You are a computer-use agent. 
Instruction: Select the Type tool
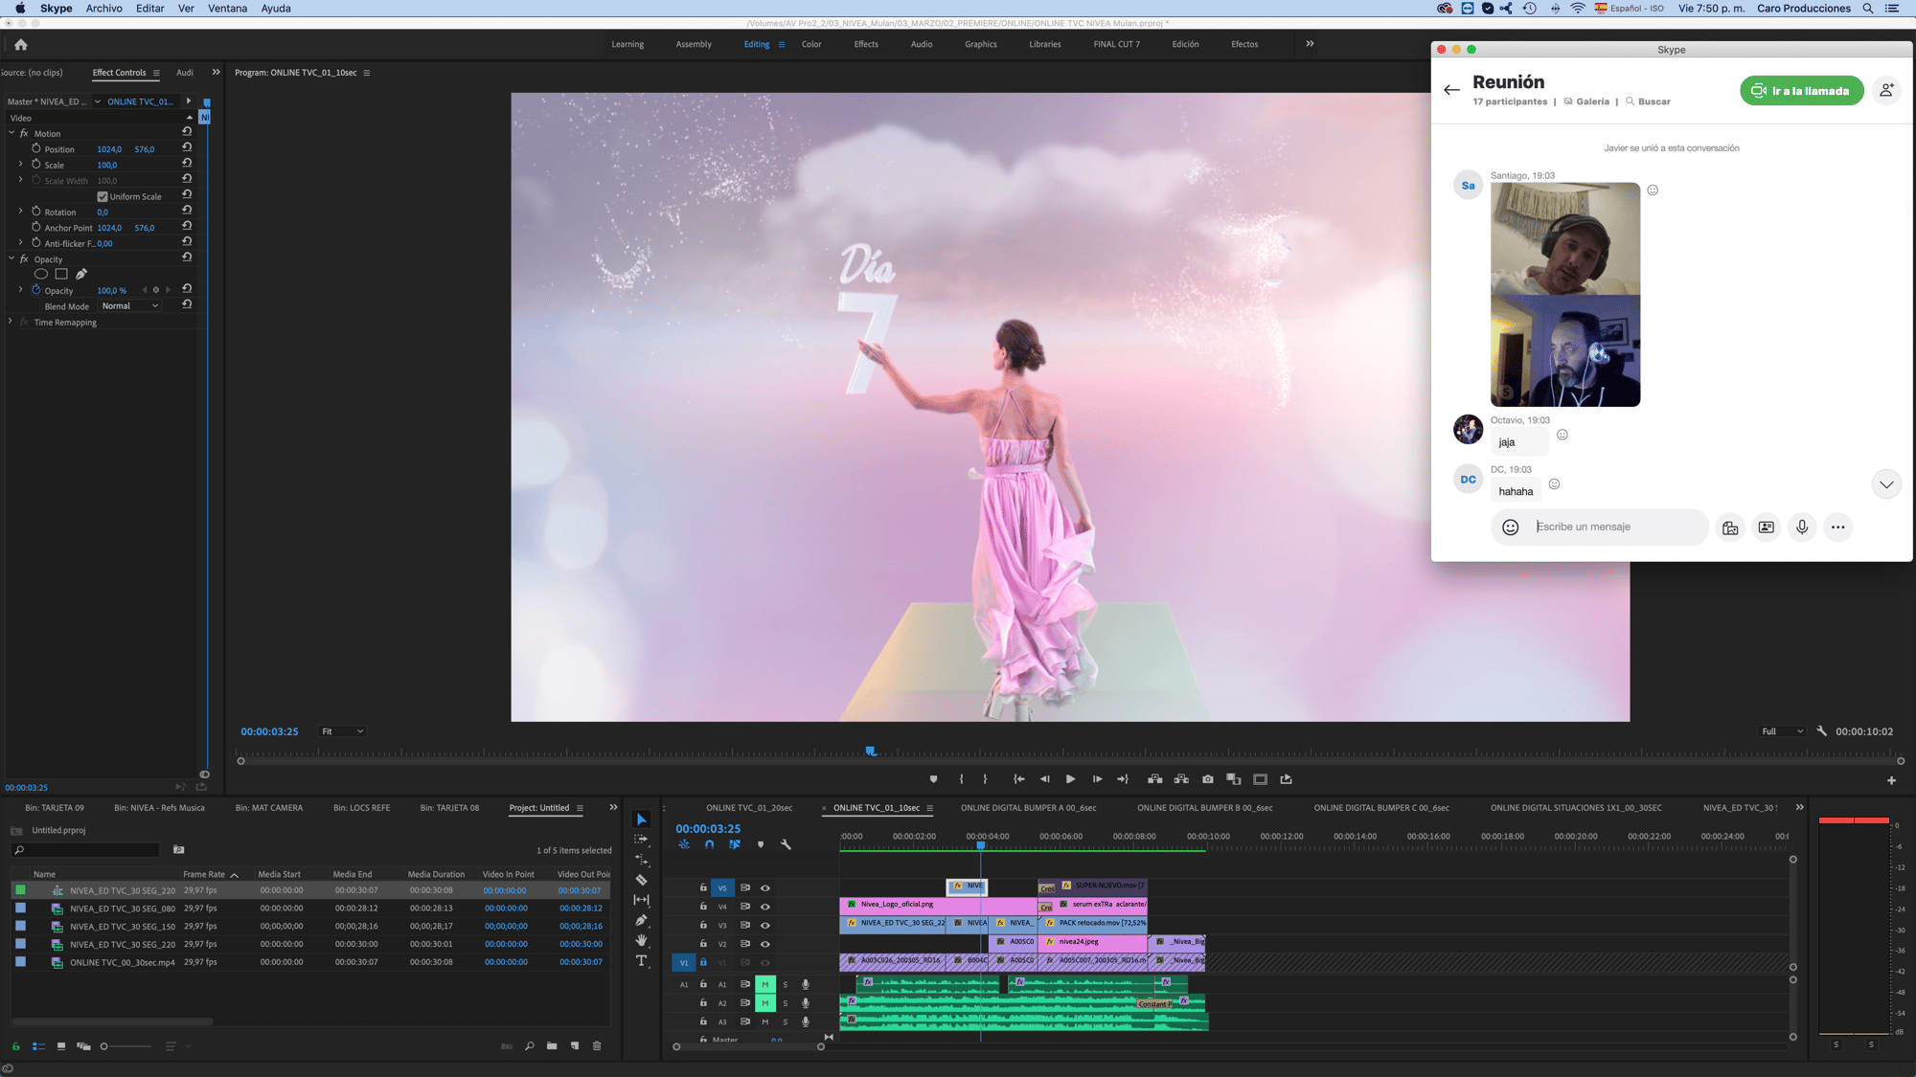641,960
